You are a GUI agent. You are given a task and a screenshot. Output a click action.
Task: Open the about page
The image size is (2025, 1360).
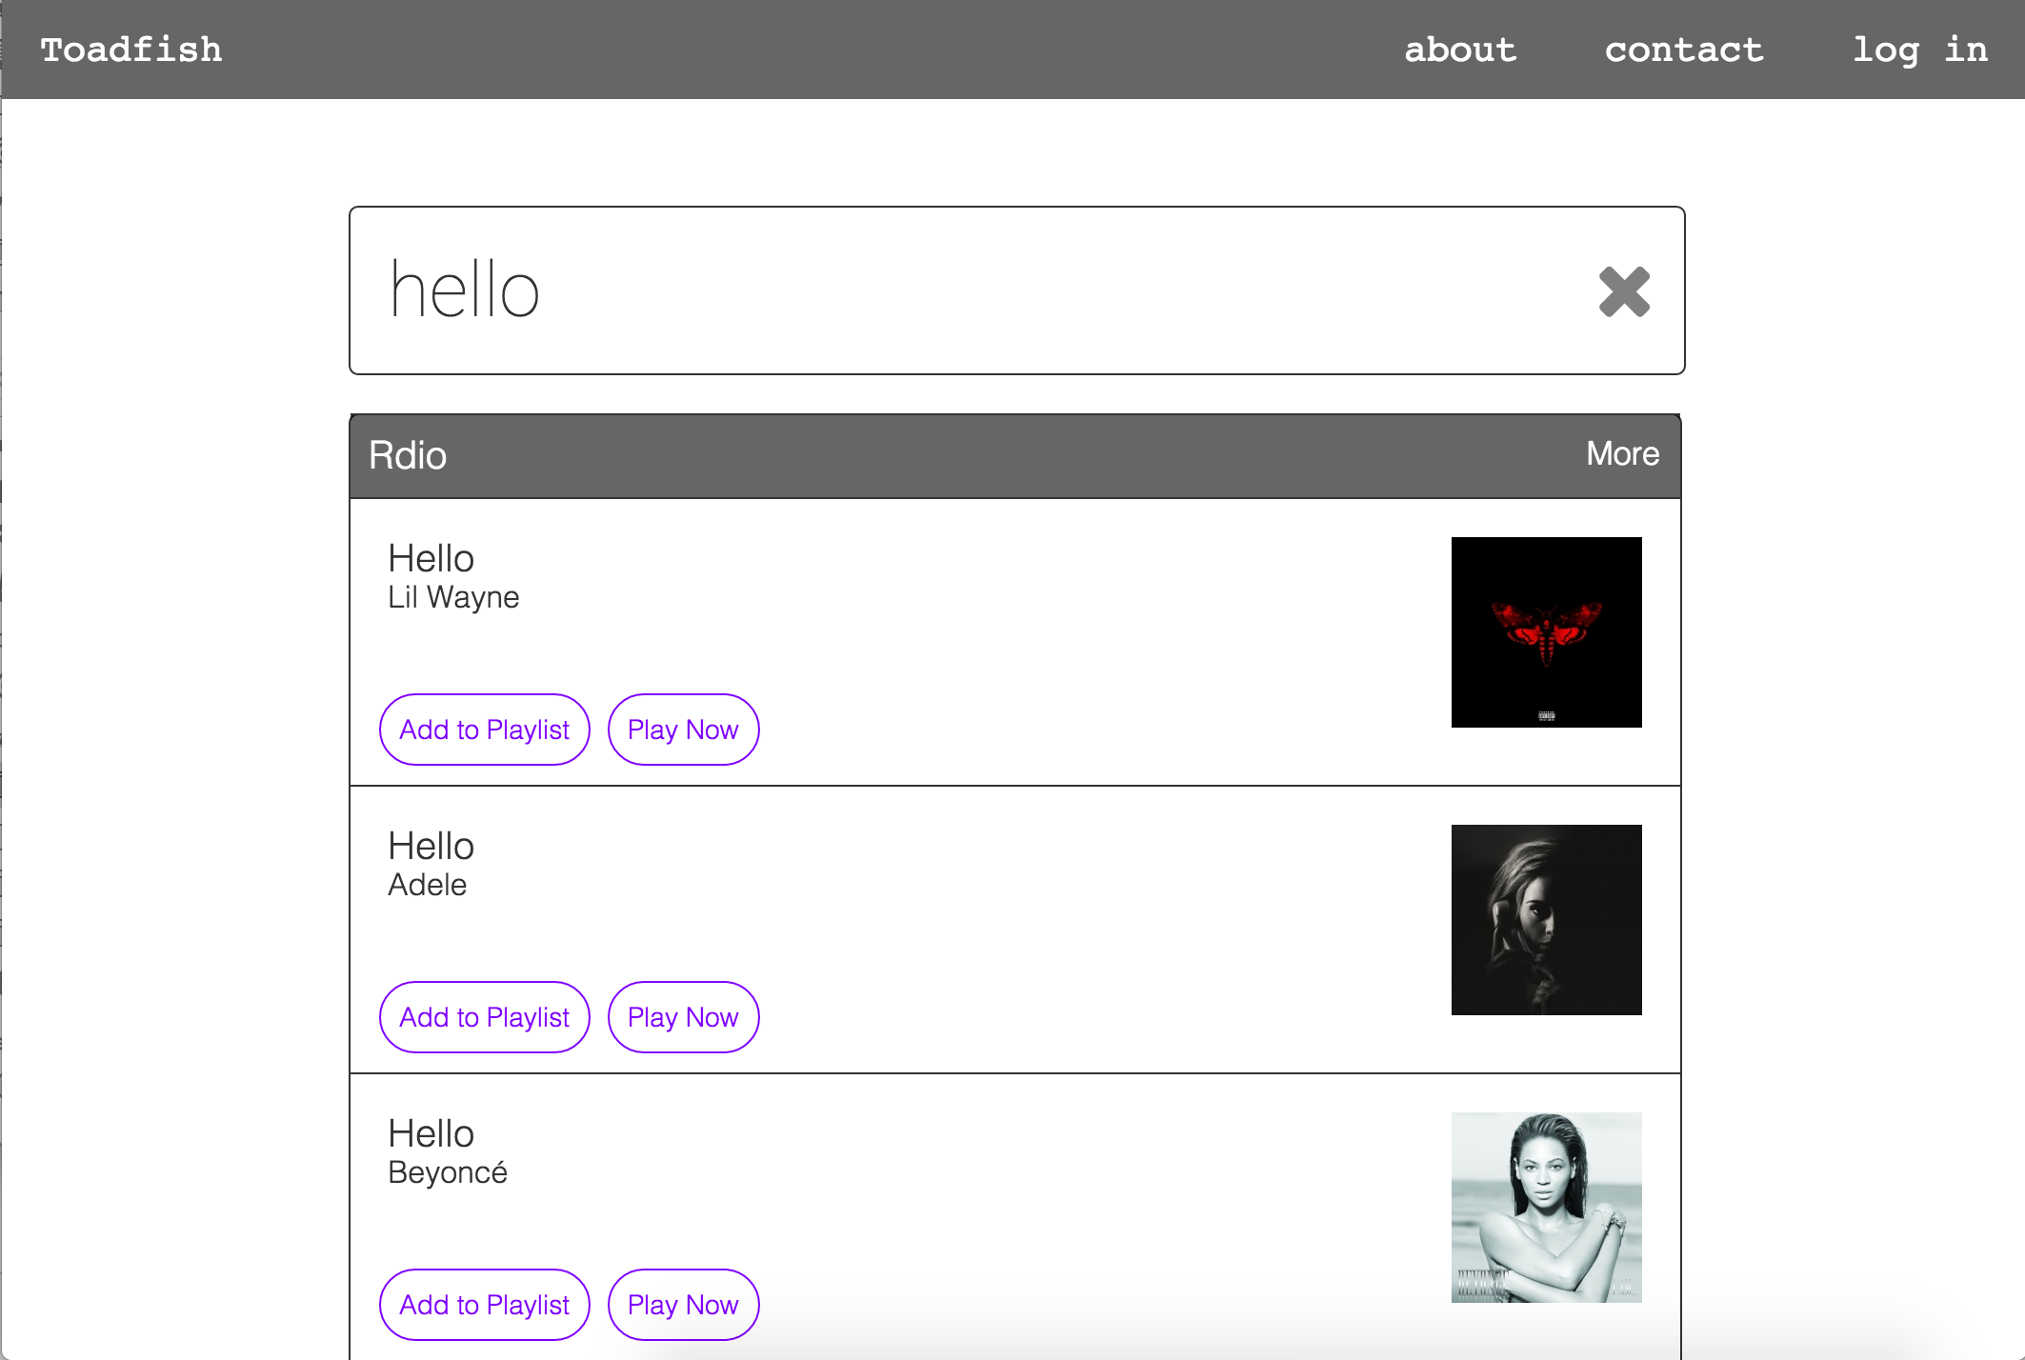click(1460, 50)
